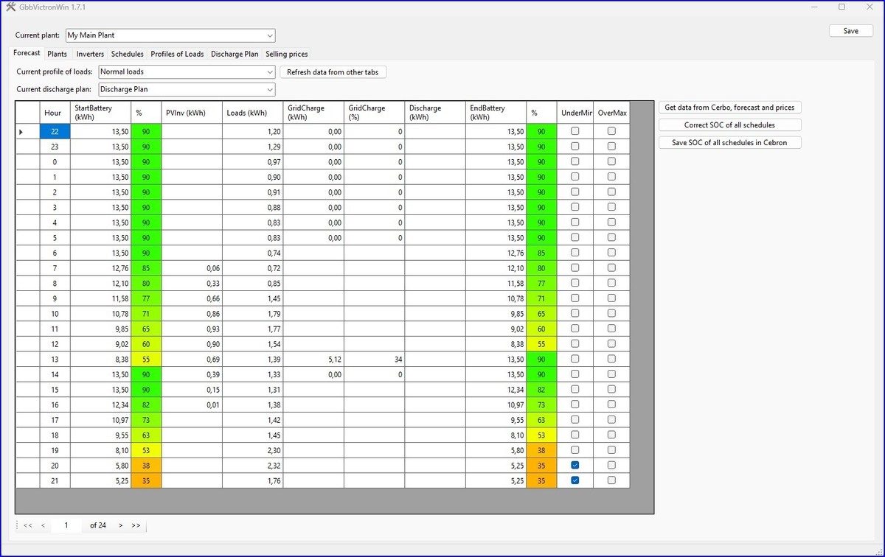Image resolution: width=885 pixels, height=557 pixels.
Task: Open the Current plant dropdown
Action: [270, 35]
